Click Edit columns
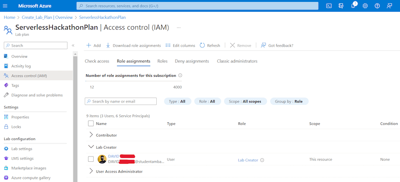 tap(180, 45)
